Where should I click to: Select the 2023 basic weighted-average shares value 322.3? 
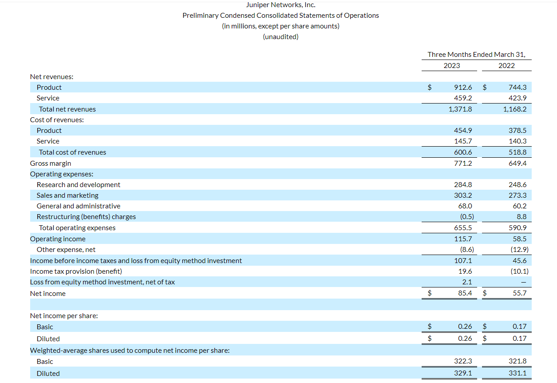(x=463, y=361)
